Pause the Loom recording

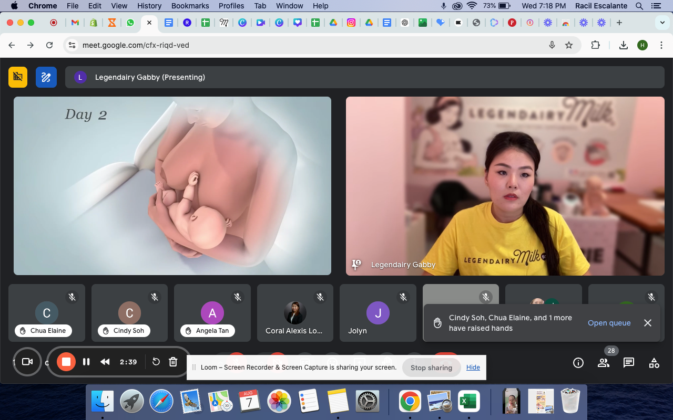86,362
